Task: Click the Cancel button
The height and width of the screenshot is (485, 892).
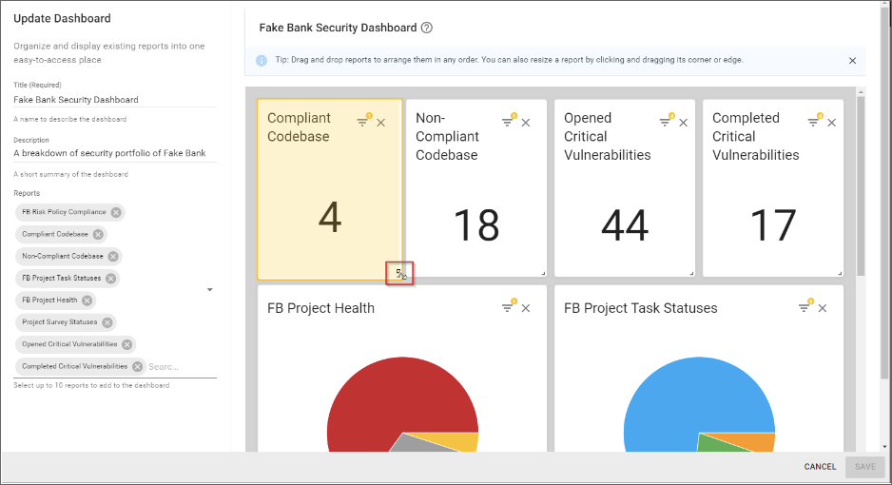Action: tap(820, 467)
